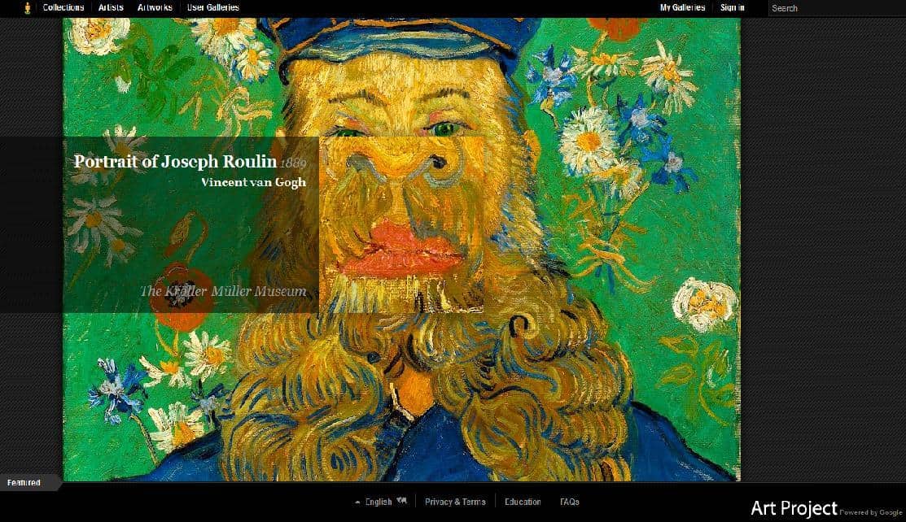Go to My Galleries
Image resolution: width=906 pixels, height=522 pixels.
[682, 7]
